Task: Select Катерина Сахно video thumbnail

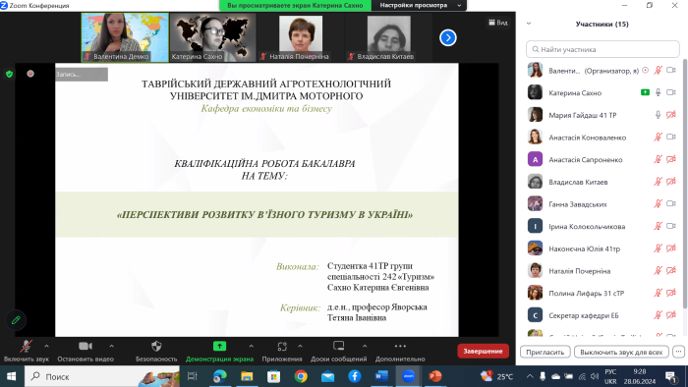Action: click(x=213, y=37)
